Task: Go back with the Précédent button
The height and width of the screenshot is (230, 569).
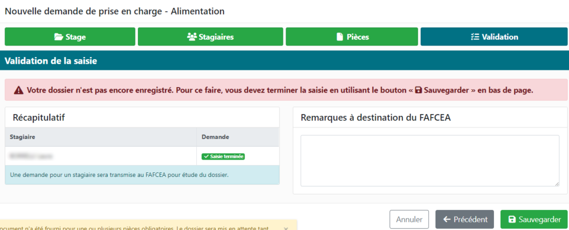Action: point(465,219)
